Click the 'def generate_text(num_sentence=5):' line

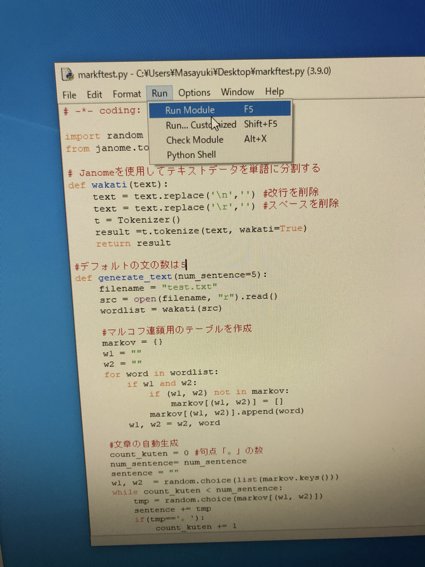[x=171, y=277]
